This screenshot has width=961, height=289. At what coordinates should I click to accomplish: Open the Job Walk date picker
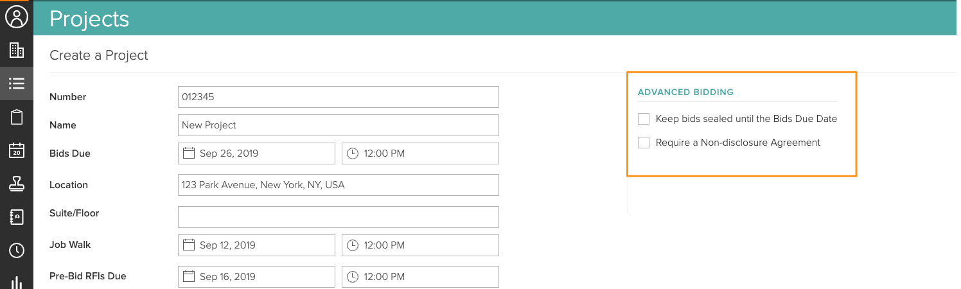tap(256, 245)
